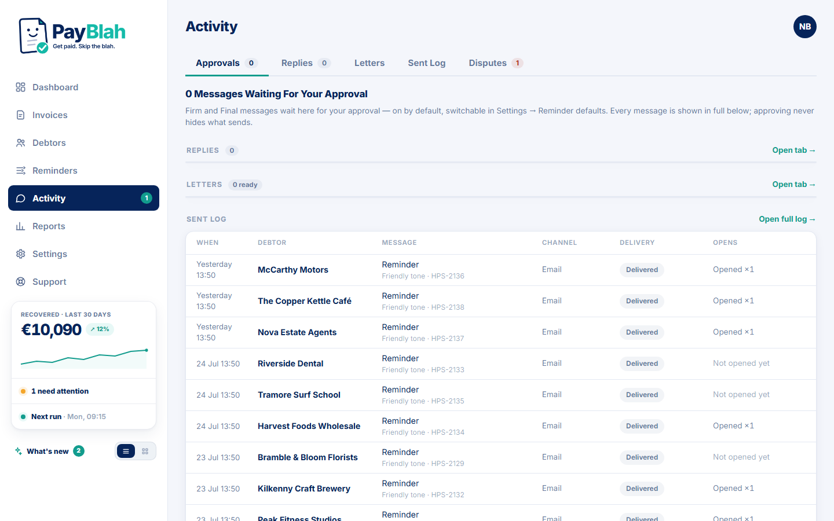This screenshot has width=834, height=521.
Task: Open The Copper Kettle Café debtor
Action: pyautogui.click(x=305, y=301)
